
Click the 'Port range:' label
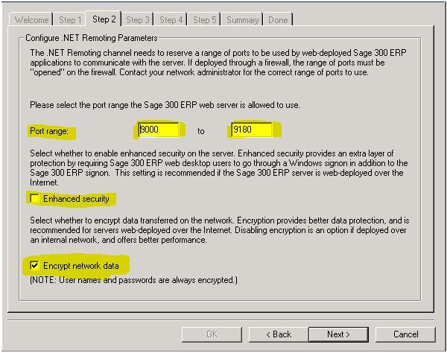tap(49, 131)
